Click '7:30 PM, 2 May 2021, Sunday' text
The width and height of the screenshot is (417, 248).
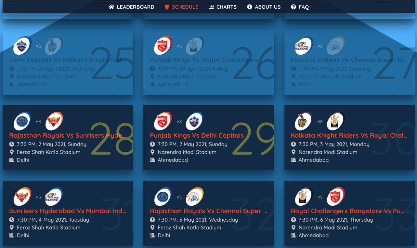coord(192,144)
